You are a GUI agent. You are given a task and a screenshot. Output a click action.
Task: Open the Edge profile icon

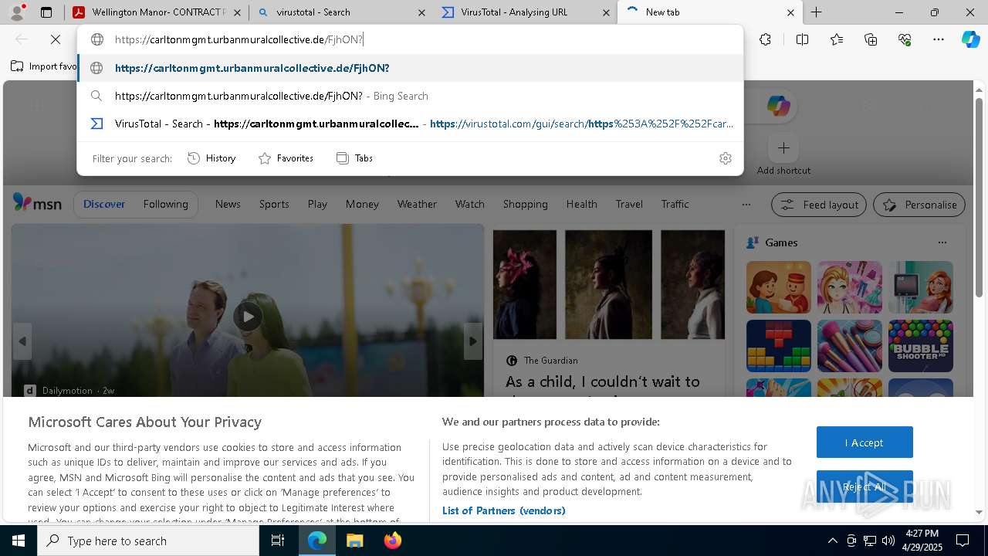[x=17, y=12]
